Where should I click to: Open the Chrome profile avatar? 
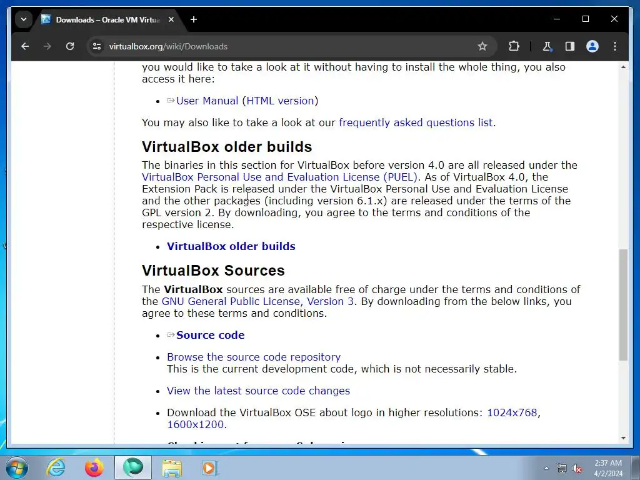(x=592, y=46)
